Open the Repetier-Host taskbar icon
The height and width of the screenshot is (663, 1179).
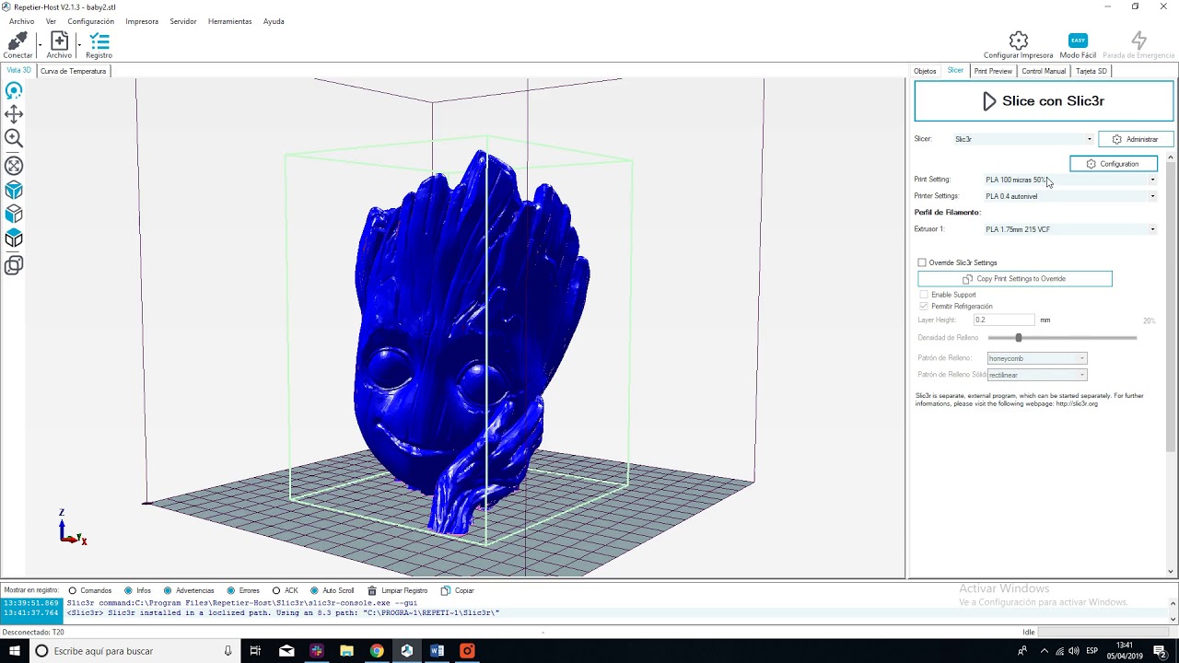pos(407,651)
